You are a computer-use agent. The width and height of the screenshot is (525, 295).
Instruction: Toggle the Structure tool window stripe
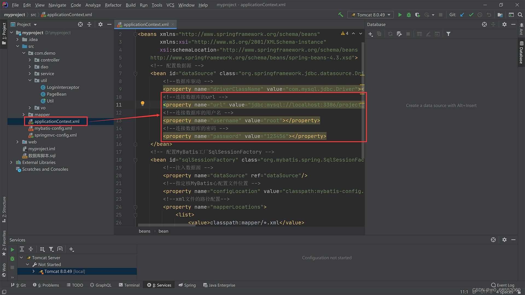[4, 209]
